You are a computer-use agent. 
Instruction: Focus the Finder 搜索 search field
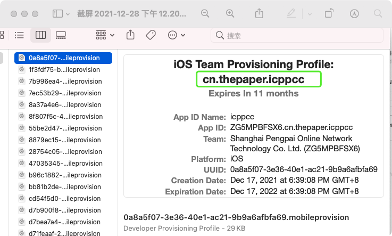(297, 36)
